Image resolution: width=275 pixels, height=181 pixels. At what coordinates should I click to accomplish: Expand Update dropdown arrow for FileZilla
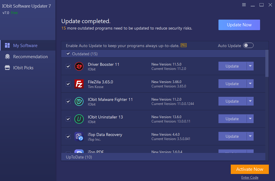[250, 84]
